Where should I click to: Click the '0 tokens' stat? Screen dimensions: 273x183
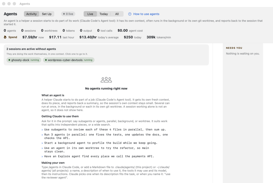(x=69, y=31)
